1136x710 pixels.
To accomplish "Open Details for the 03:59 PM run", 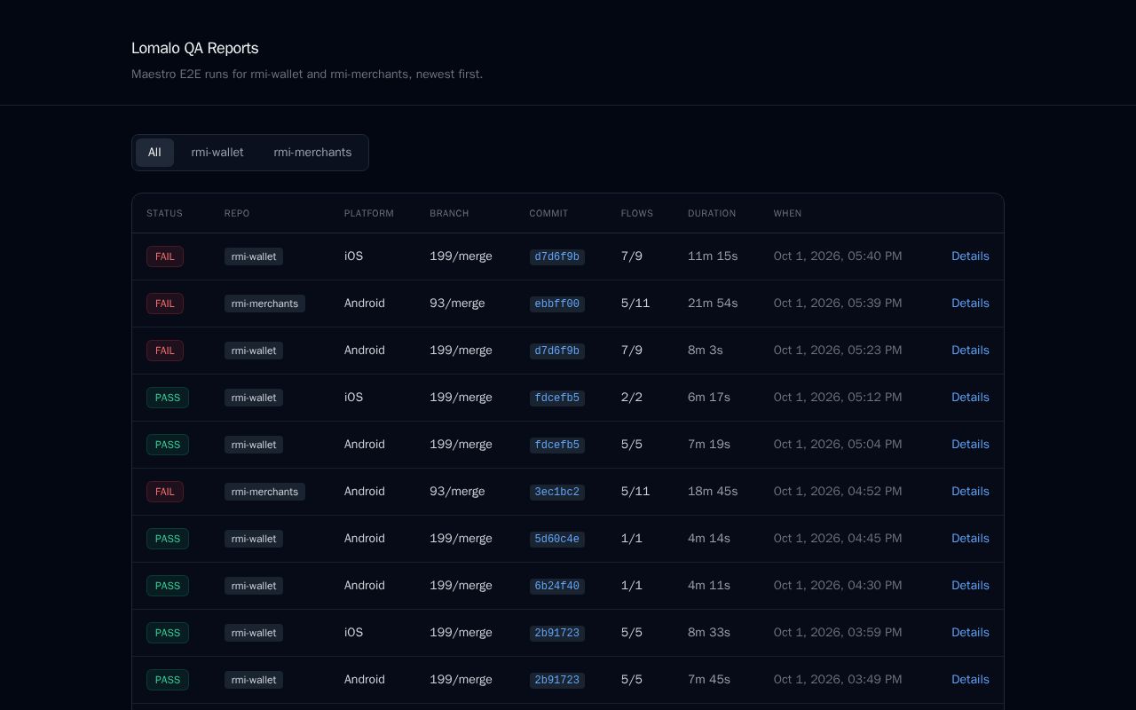I will coord(970,633).
